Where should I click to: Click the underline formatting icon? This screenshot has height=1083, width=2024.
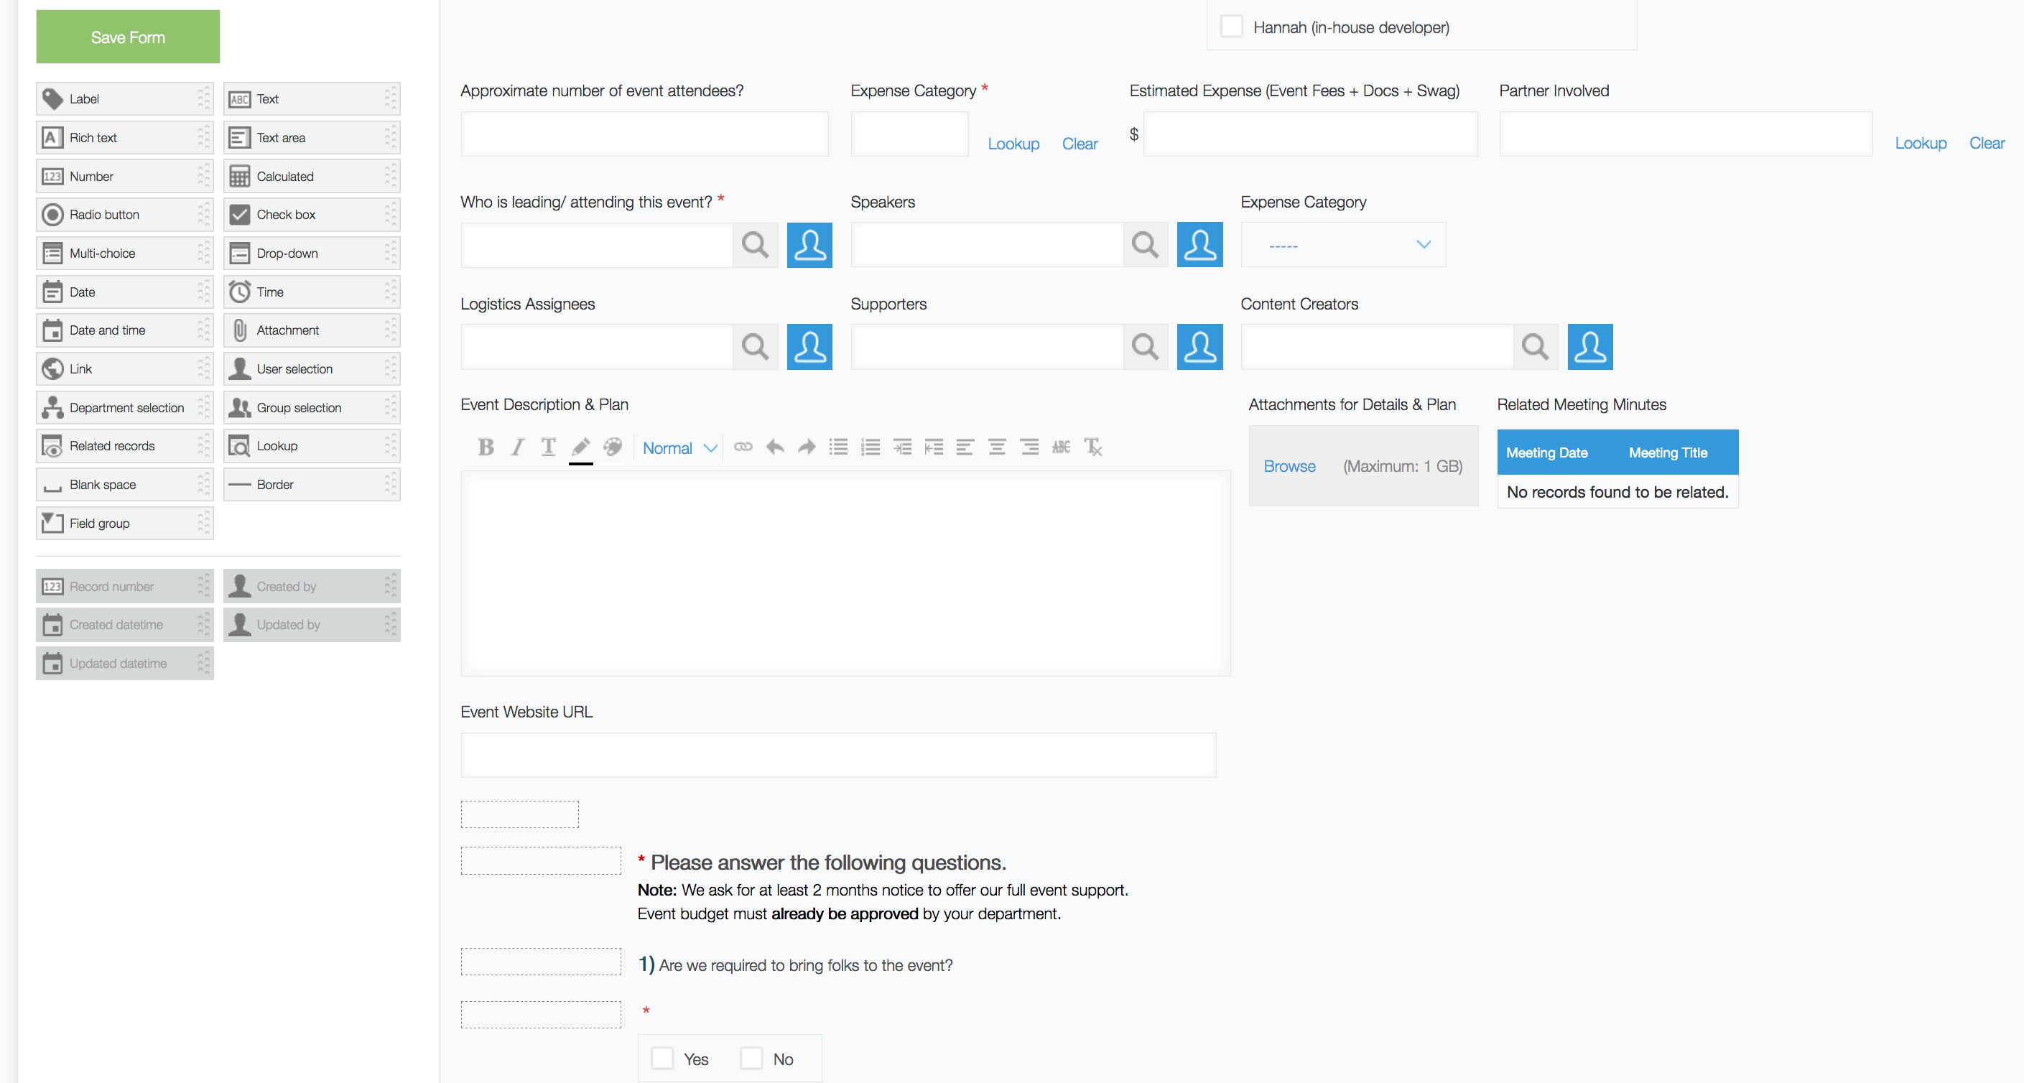(550, 446)
